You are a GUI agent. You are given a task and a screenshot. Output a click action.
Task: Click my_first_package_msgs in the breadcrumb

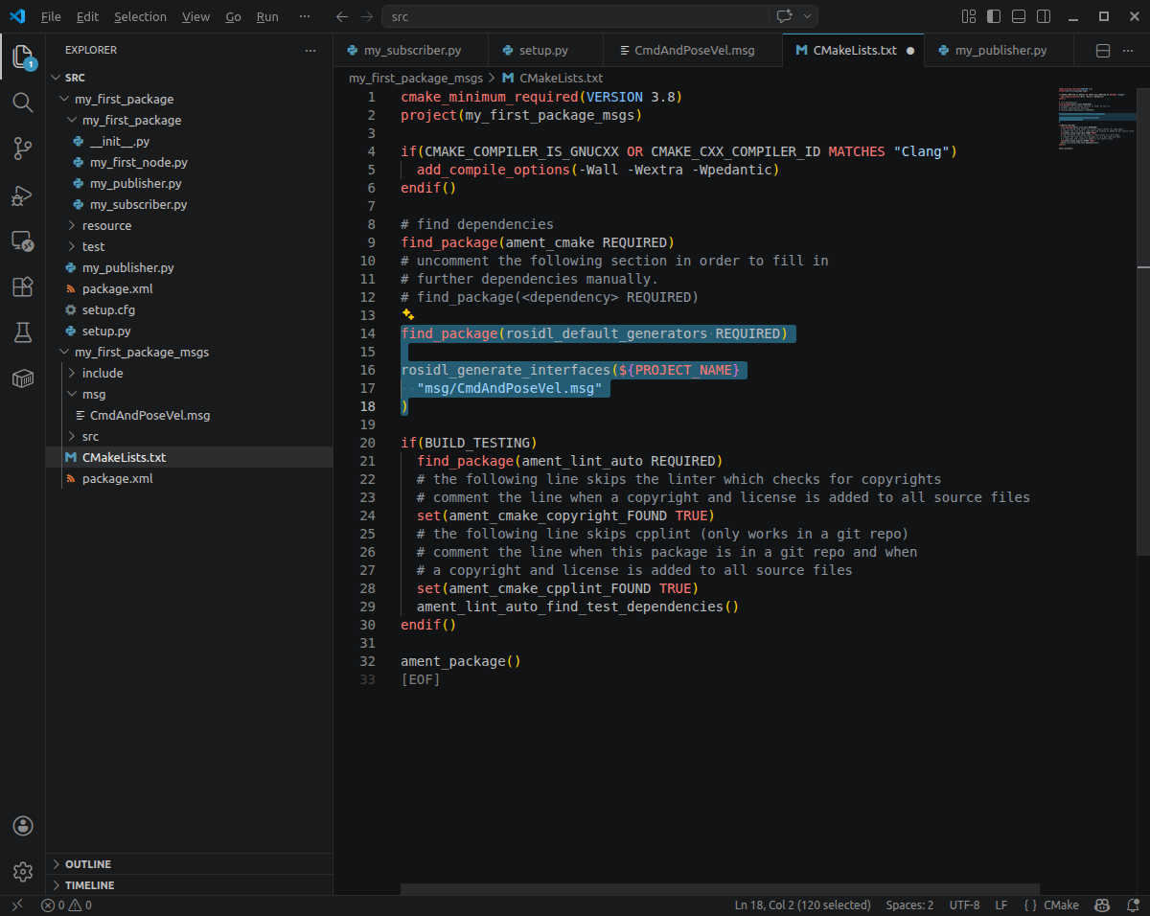pos(415,78)
